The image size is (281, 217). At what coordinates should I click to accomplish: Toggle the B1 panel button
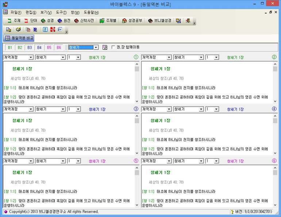(10, 48)
